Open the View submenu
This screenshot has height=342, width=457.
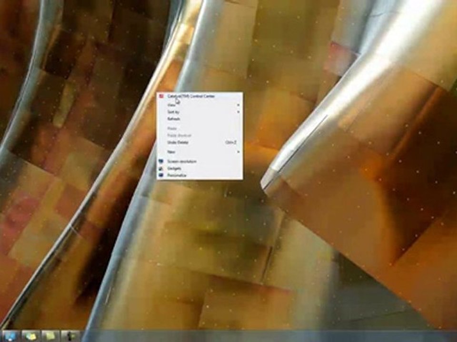point(199,105)
